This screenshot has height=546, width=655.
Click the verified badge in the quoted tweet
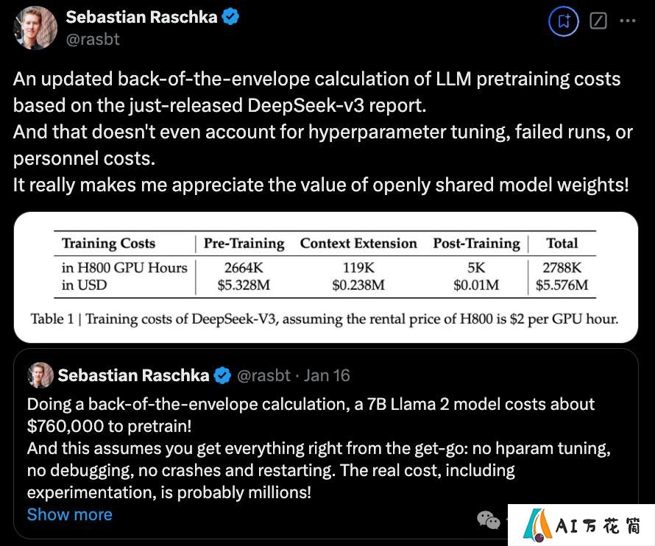222,375
